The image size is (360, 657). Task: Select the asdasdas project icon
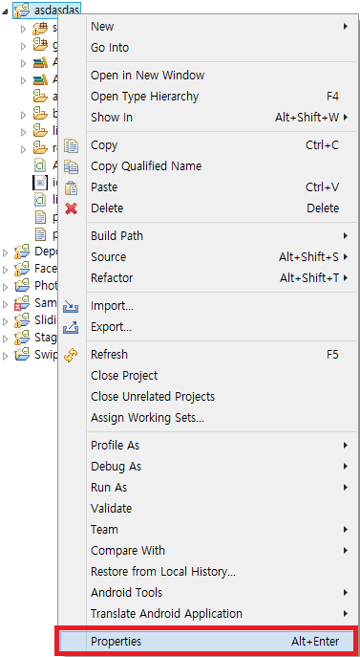coord(22,11)
